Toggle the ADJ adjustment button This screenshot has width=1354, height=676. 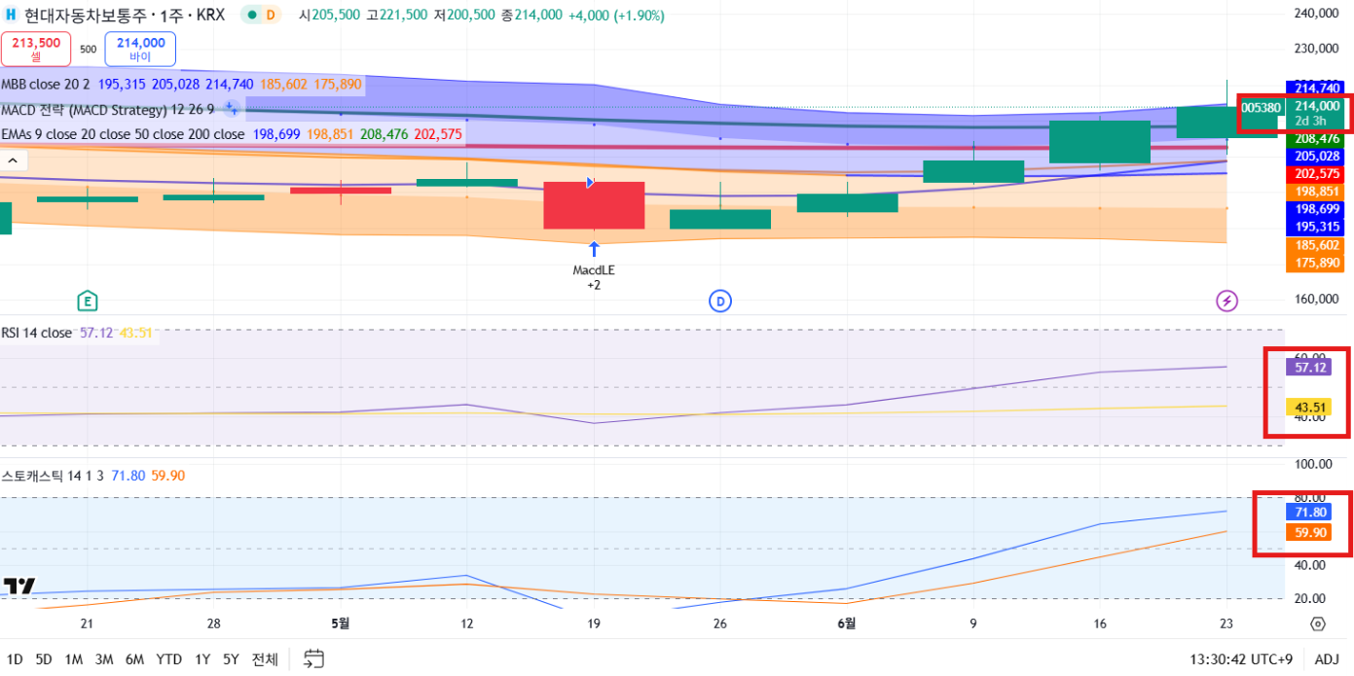point(1327,659)
